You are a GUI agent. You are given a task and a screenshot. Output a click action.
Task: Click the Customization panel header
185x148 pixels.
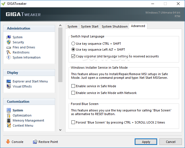tap(29, 102)
